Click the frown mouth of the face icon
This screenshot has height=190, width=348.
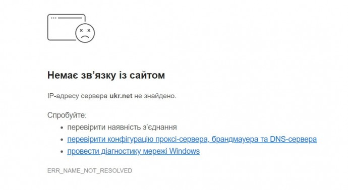click(85, 37)
